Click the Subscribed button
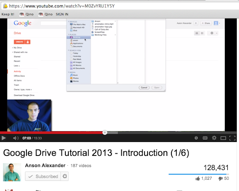This screenshot has height=191, width=239. (43, 176)
